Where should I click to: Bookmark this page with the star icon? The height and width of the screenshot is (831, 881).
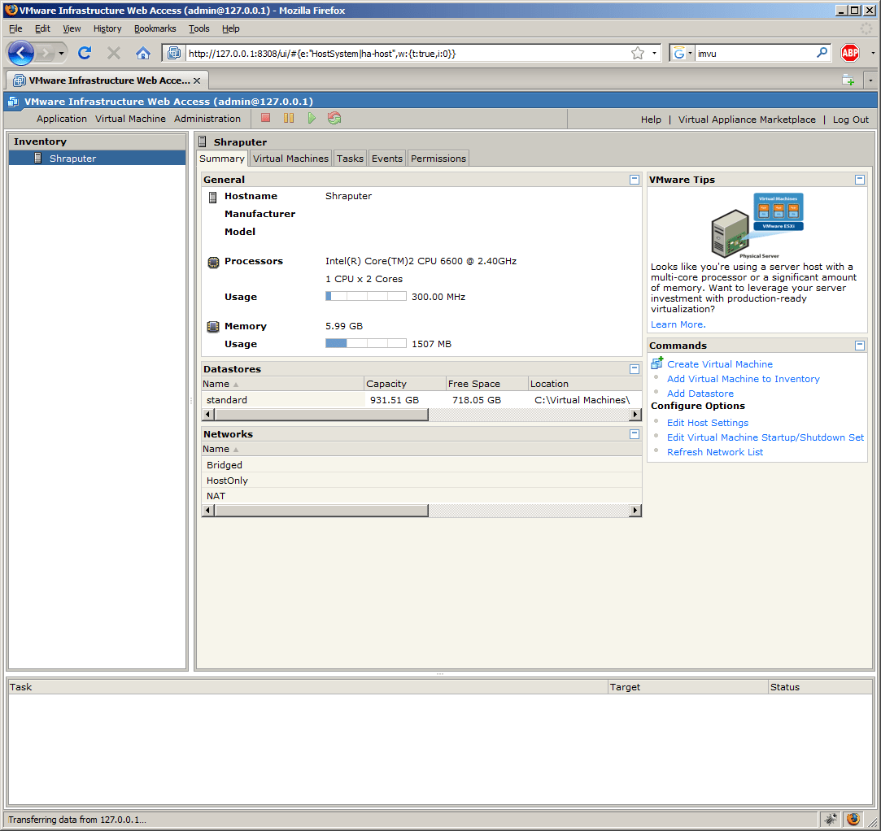click(637, 54)
